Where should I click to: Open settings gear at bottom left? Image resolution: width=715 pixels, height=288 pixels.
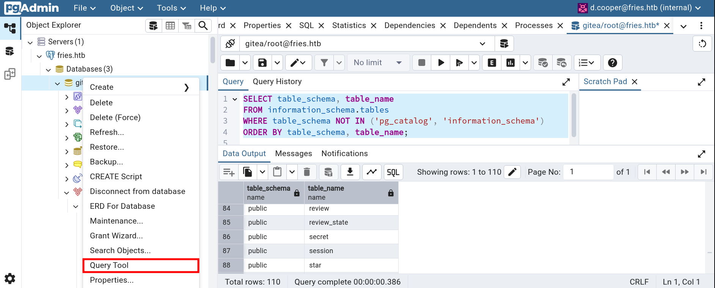click(10, 279)
